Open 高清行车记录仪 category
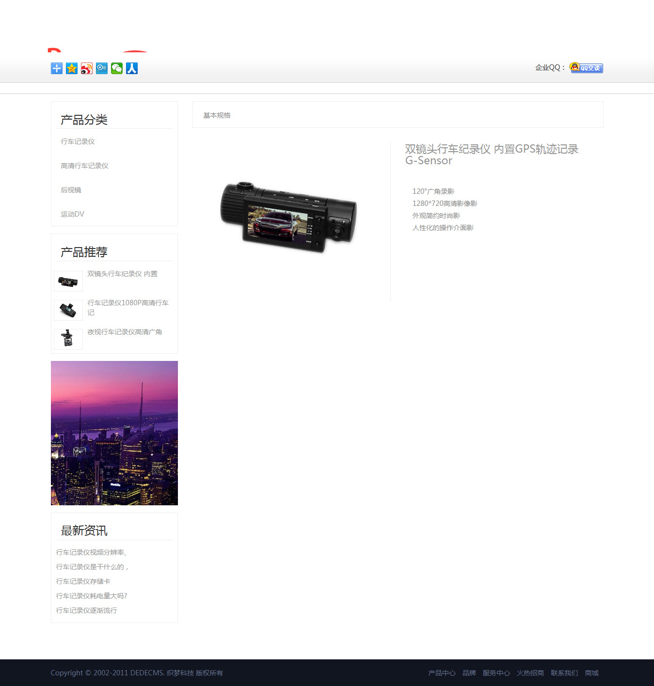Viewport: 654px width, 686px height. click(84, 166)
